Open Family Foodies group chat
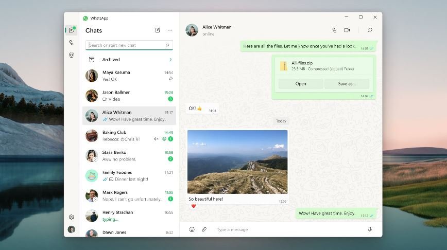Viewport: 447px width, 250px height. 129,176
